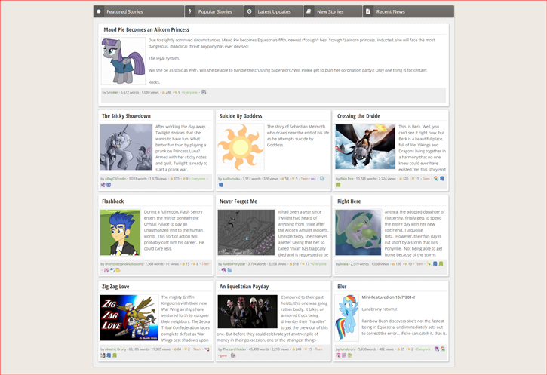Viewport: 547px width, 375px height.
Task: Click the green tag icon in Zig Zag Love footer
Action: point(115,355)
